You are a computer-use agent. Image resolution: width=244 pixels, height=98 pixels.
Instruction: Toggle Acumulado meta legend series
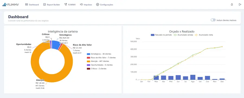pyautogui.click(x=204, y=35)
